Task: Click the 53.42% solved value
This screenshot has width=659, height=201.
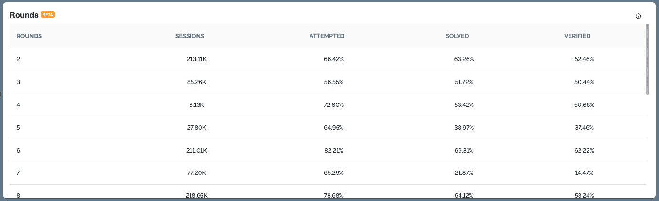Action: tap(464, 105)
